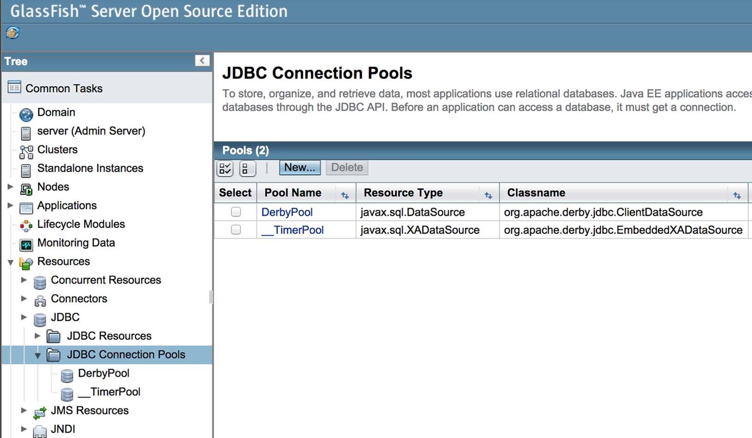
Task: Select Monitoring Data in the tree
Action: pos(76,243)
